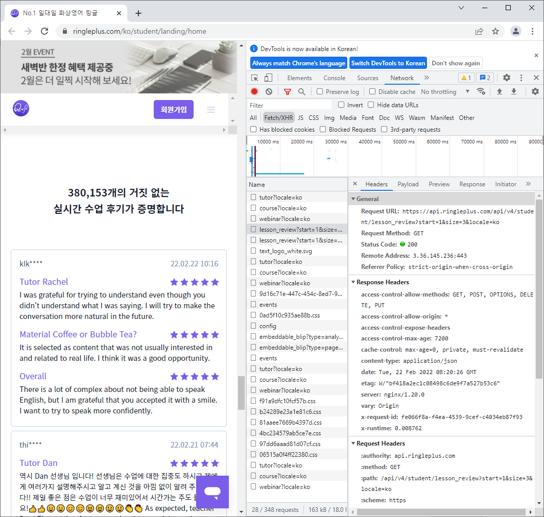544x517 pixels.
Task: Click headers pane vertical scrollbar thumb
Action: point(539,289)
